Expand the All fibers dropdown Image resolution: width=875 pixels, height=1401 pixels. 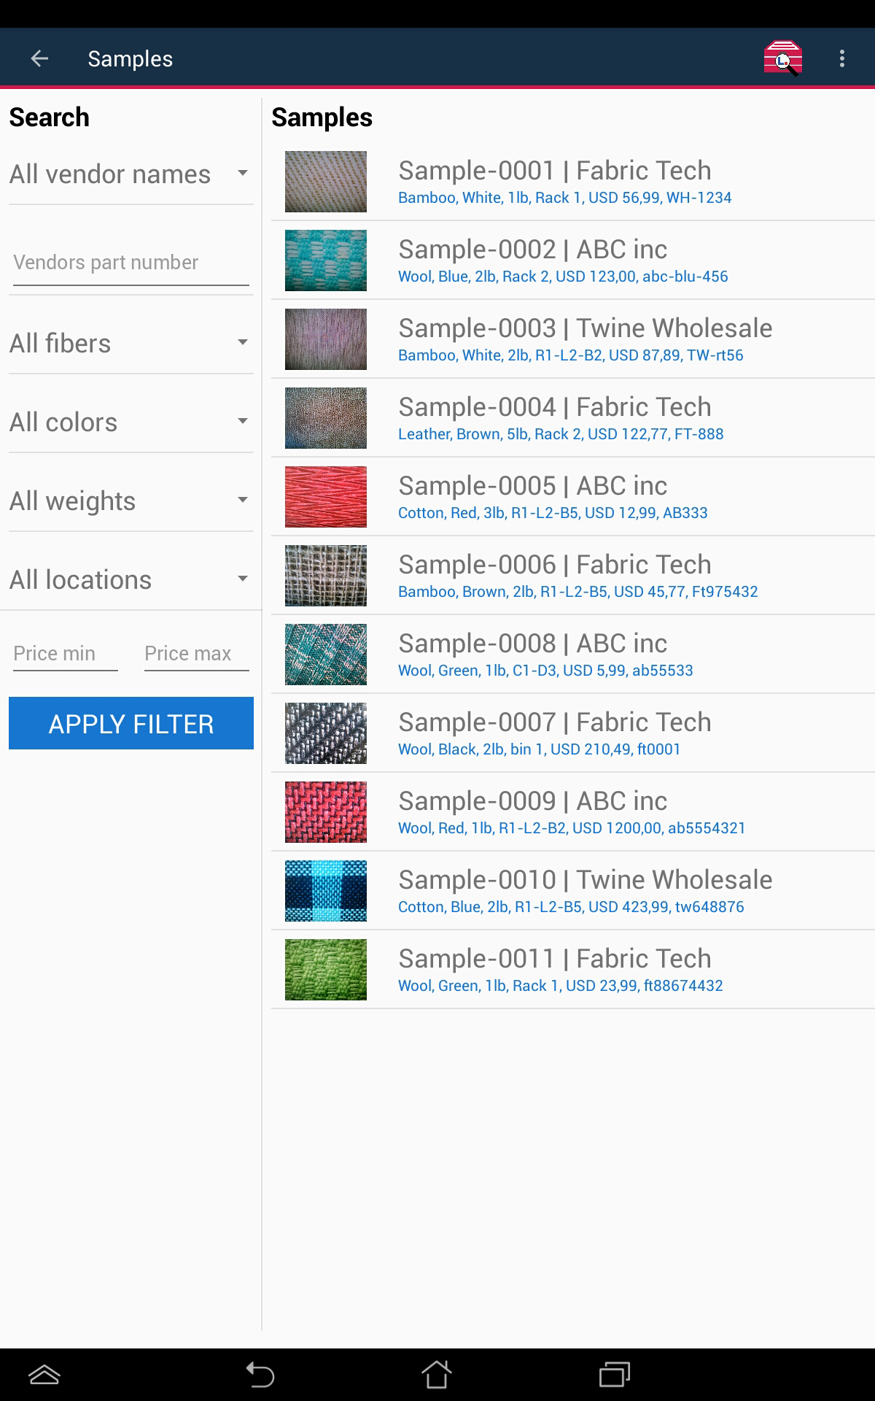click(131, 344)
